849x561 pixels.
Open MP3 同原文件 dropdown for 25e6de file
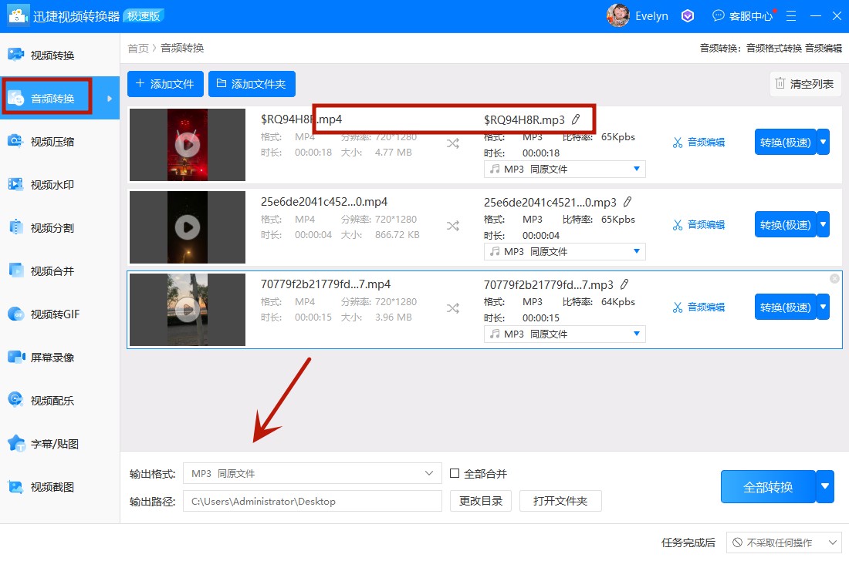564,251
